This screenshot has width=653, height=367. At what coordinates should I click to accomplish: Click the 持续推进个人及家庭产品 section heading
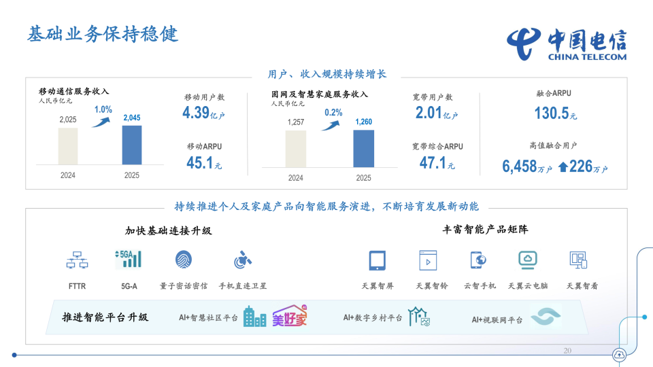coord(326,207)
